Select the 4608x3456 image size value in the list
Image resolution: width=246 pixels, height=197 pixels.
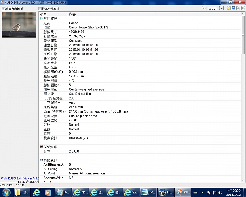tap(77, 32)
